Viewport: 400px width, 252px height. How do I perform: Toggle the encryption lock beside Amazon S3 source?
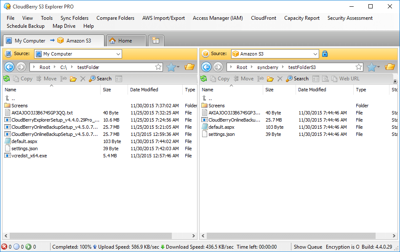[x=325, y=54]
